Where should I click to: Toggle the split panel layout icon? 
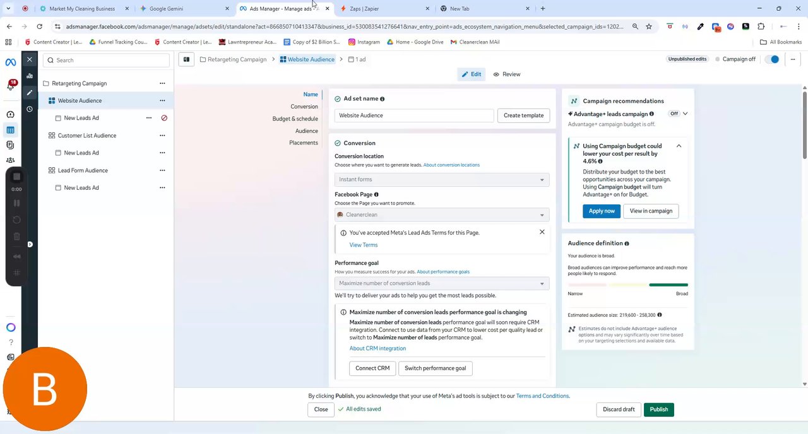coord(186,59)
